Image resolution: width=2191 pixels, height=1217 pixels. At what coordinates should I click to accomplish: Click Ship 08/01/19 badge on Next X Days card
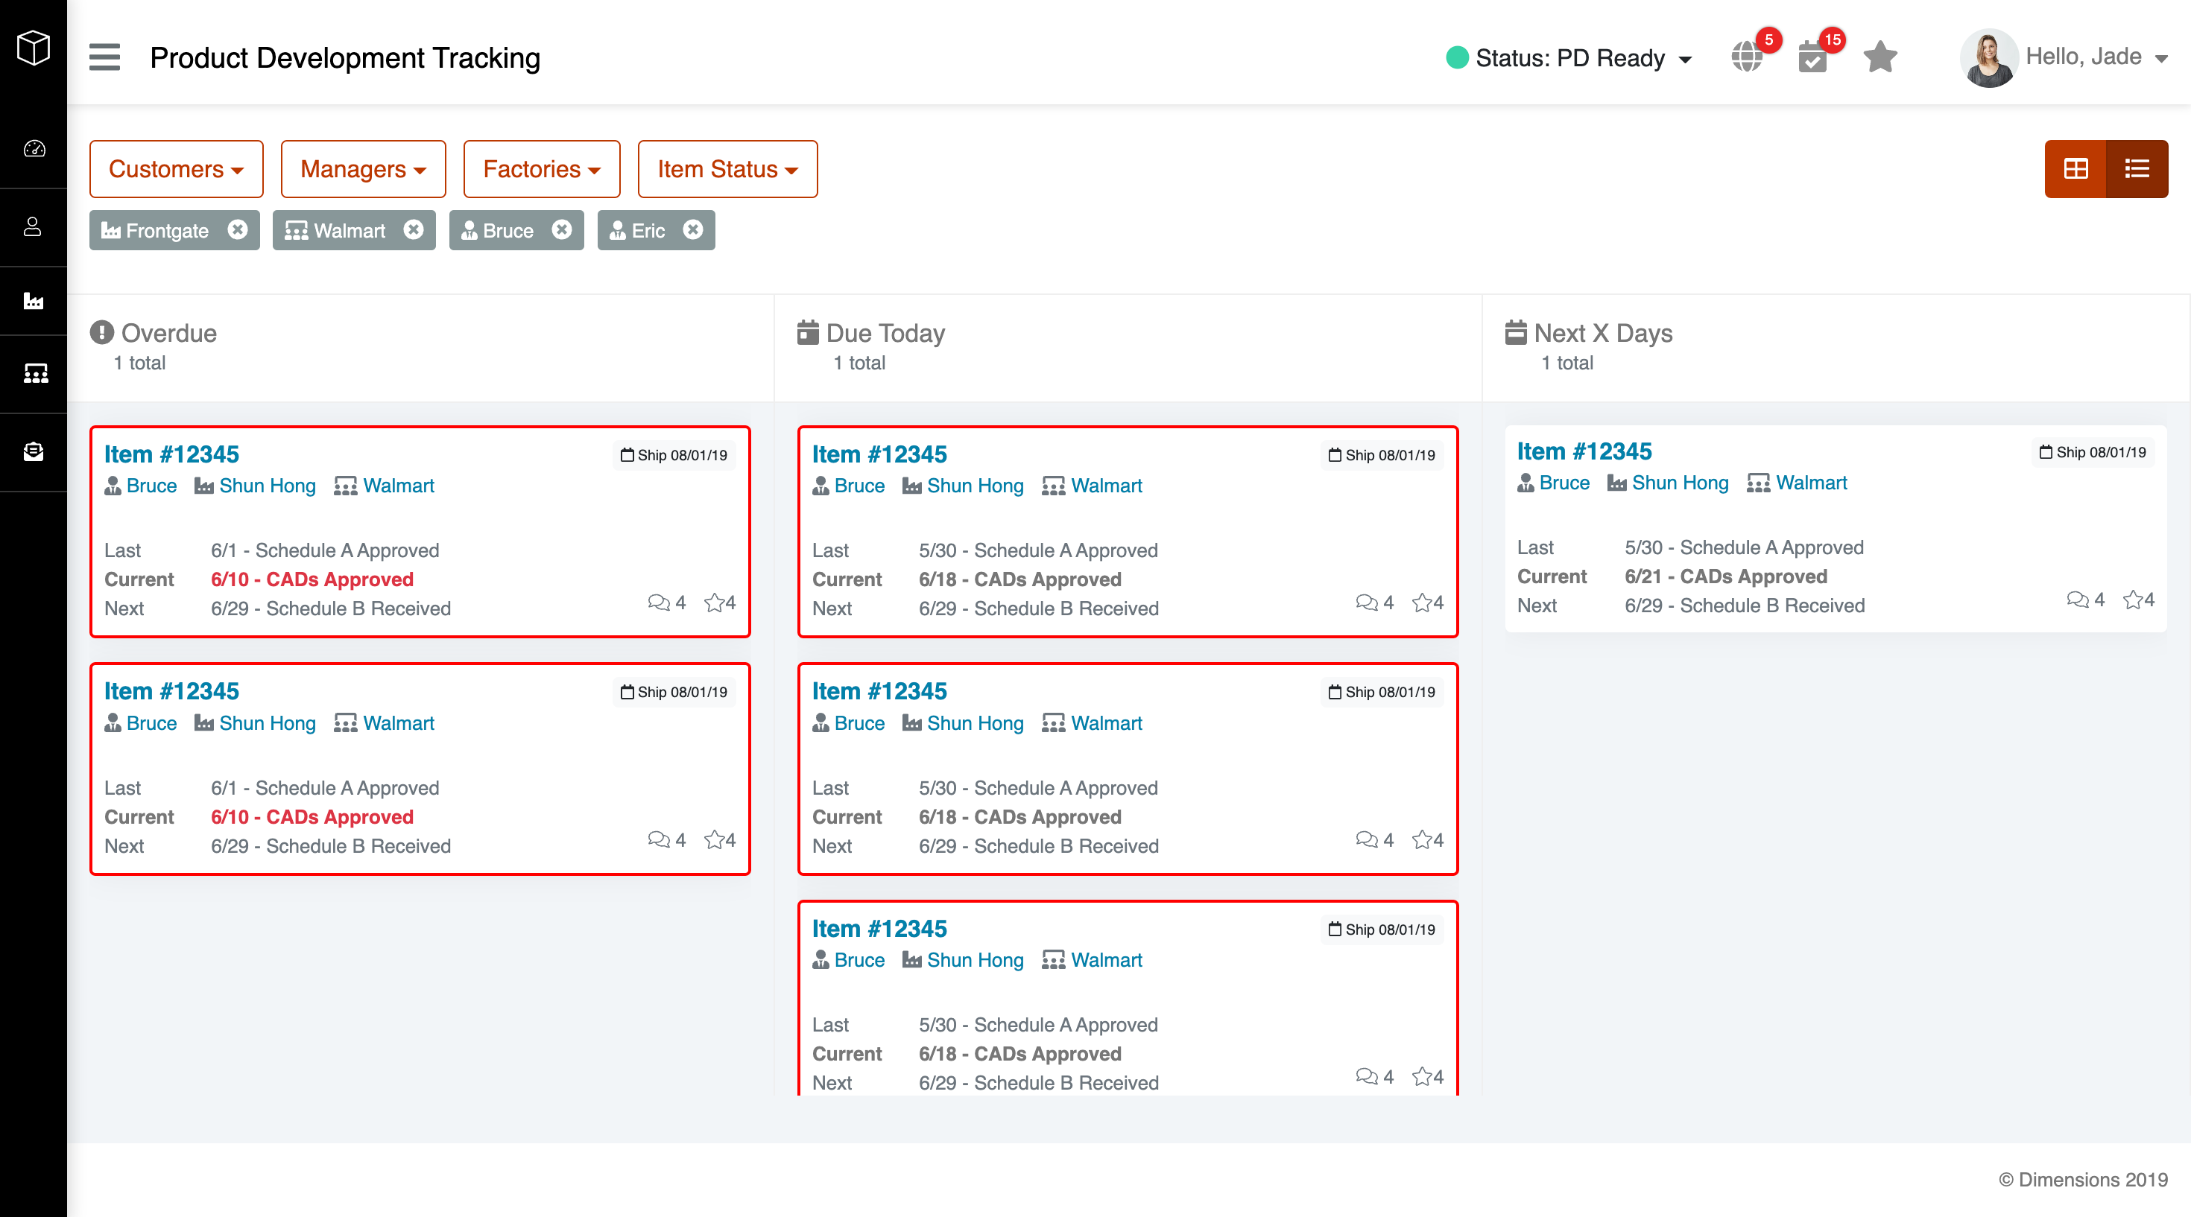2093,452
